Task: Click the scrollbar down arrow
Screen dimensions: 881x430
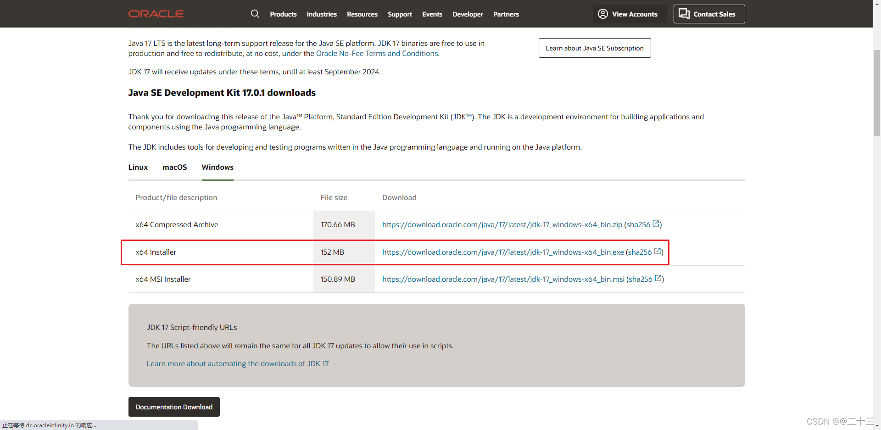Action: pos(877,426)
